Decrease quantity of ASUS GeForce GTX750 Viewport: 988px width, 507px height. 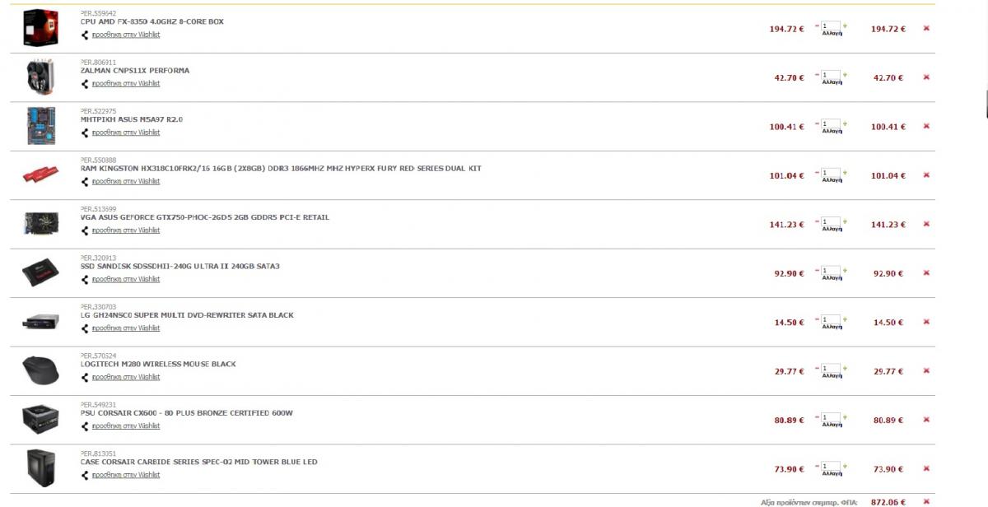[817, 221]
